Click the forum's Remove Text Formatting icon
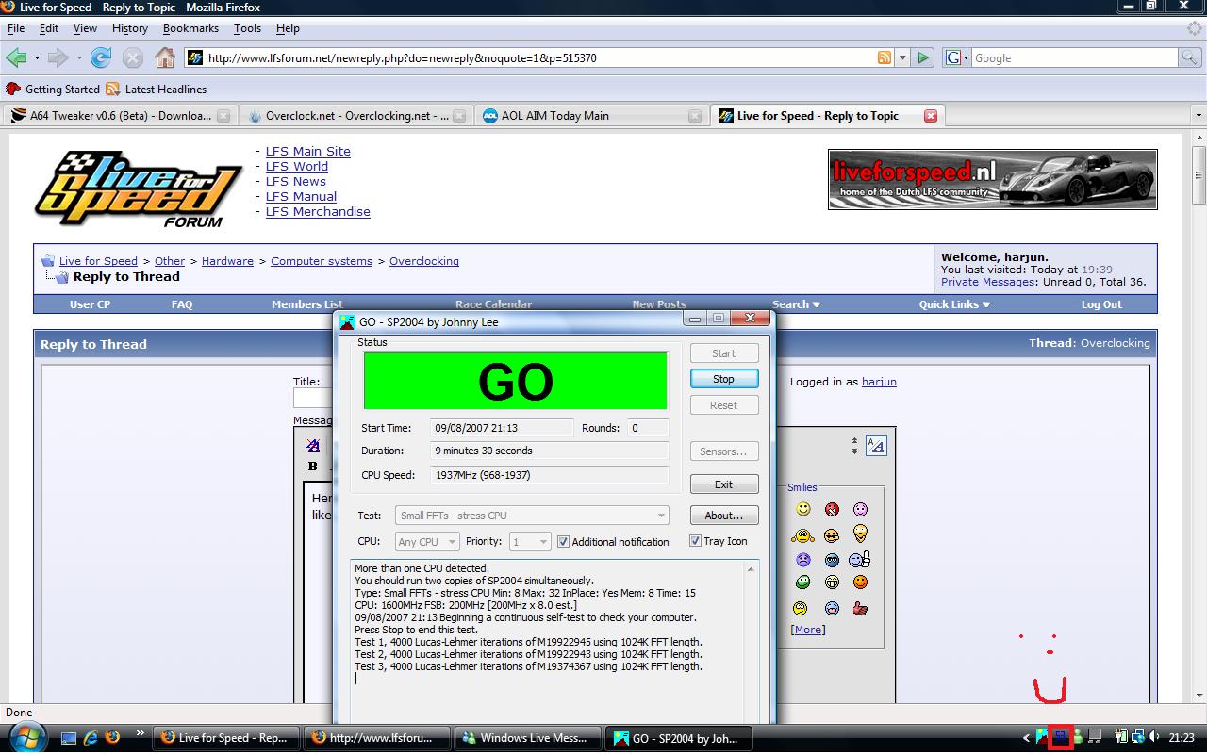This screenshot has width=1207, height=754. (x=312, y=446)
